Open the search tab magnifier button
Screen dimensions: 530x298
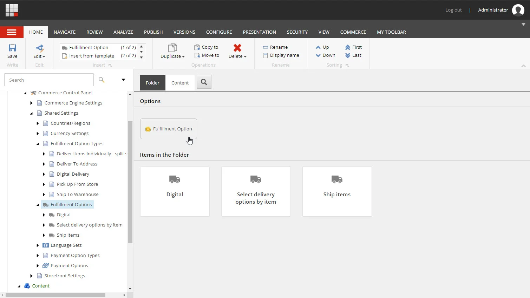204,82
